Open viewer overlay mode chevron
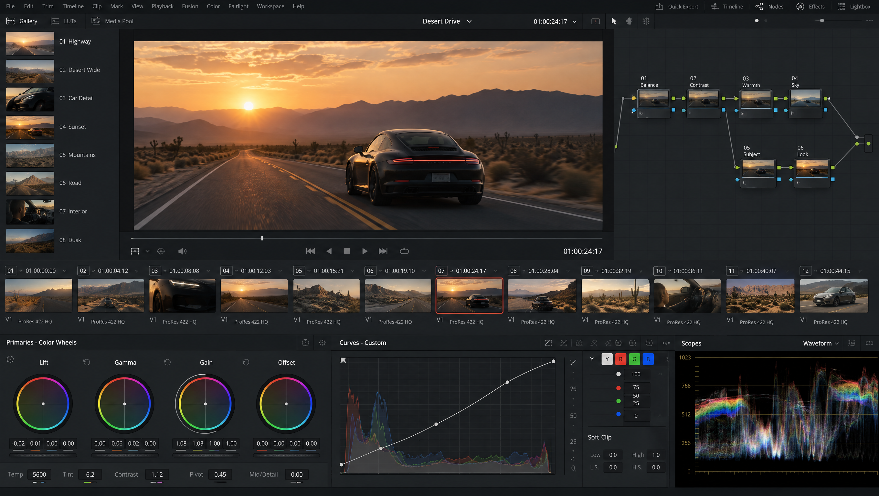This screenshot has height=496, width=879. [147, 251]
